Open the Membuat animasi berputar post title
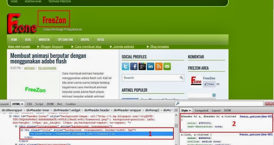 coord(48,58)
